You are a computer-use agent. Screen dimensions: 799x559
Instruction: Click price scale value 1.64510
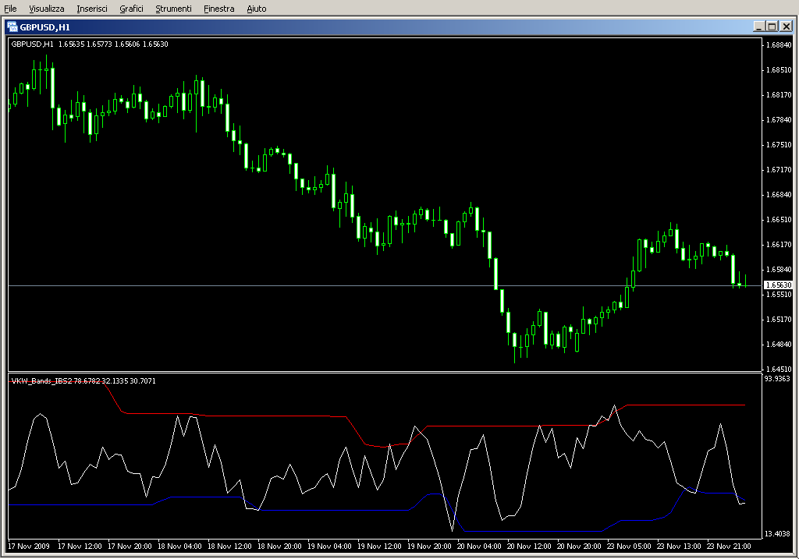[x=779, y=369]
